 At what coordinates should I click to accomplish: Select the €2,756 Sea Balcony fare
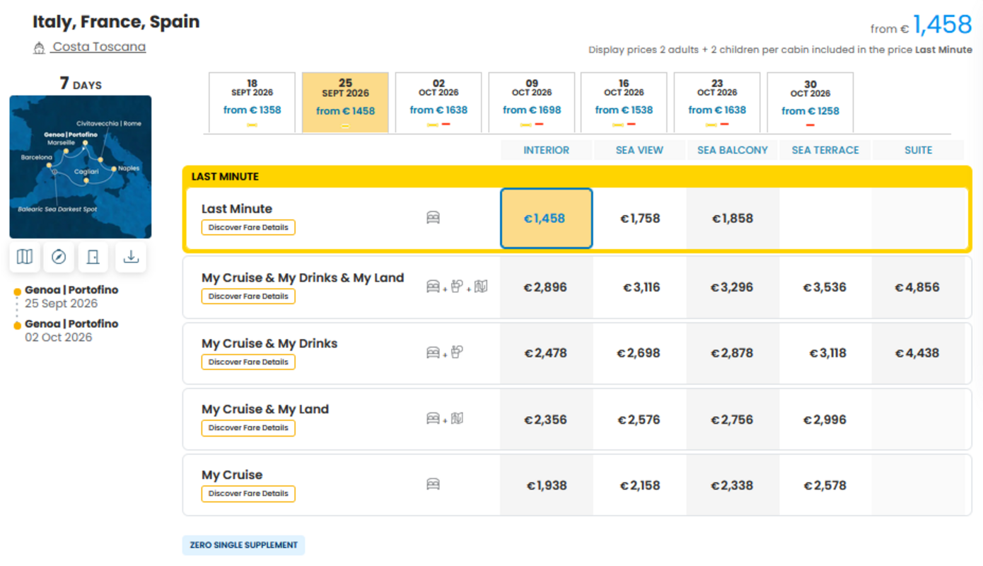coord(733,420)
